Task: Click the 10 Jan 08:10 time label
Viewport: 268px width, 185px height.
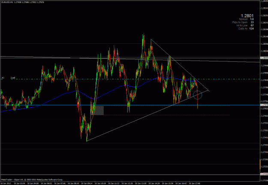Action: [73, 183]
